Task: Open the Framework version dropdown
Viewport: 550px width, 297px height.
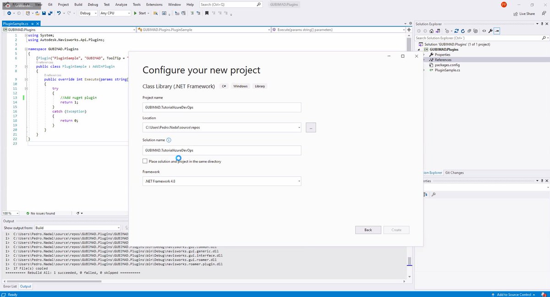Action: coord(299,181)
